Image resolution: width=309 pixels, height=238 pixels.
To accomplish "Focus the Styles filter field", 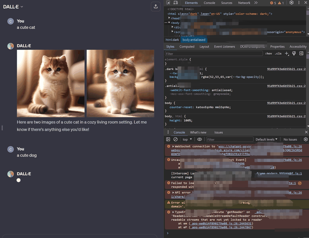I will (x=214, y=54).
